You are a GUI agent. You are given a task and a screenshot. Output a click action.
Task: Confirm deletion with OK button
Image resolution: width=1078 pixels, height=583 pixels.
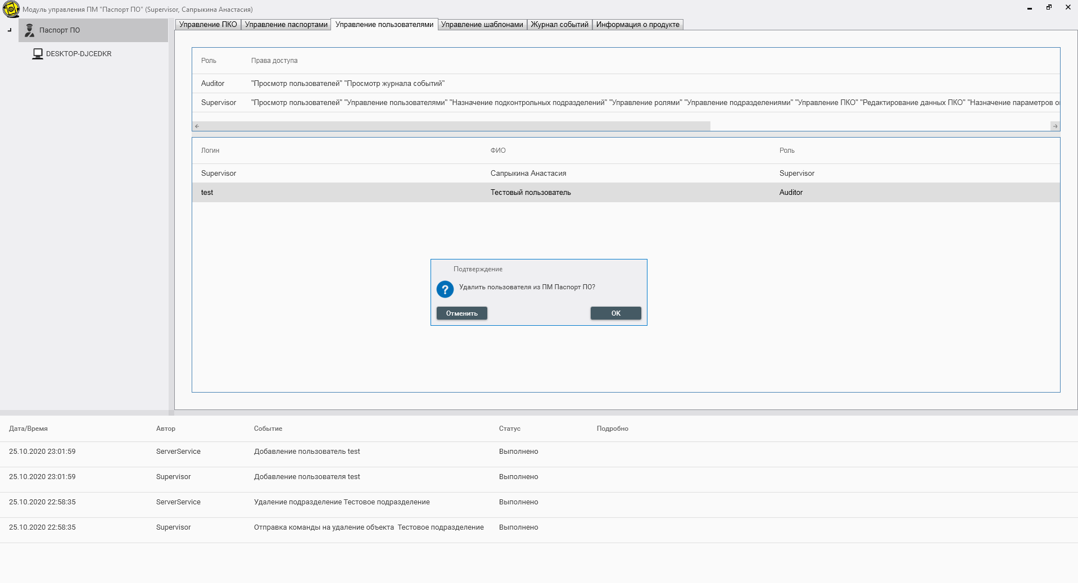tap(615, 313)
